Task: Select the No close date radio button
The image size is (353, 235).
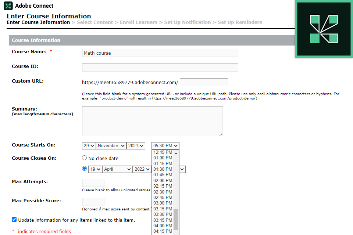Action: pos(85,158)
